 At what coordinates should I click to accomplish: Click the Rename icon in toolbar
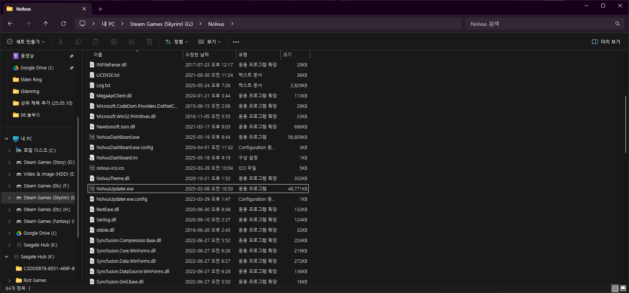(114, 42)
